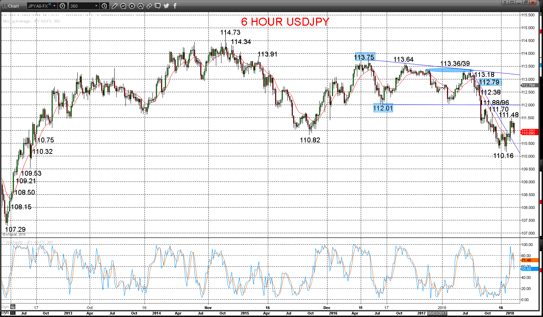
Task: Click the orange 71.46 stochastic value marker
Action: (x=529, y=260)
